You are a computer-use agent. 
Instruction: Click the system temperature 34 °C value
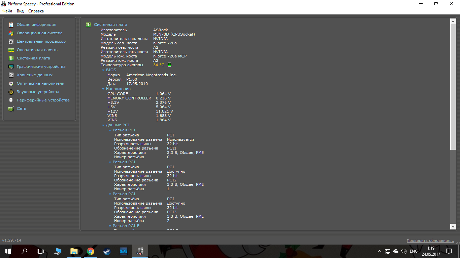coord(159,65)
